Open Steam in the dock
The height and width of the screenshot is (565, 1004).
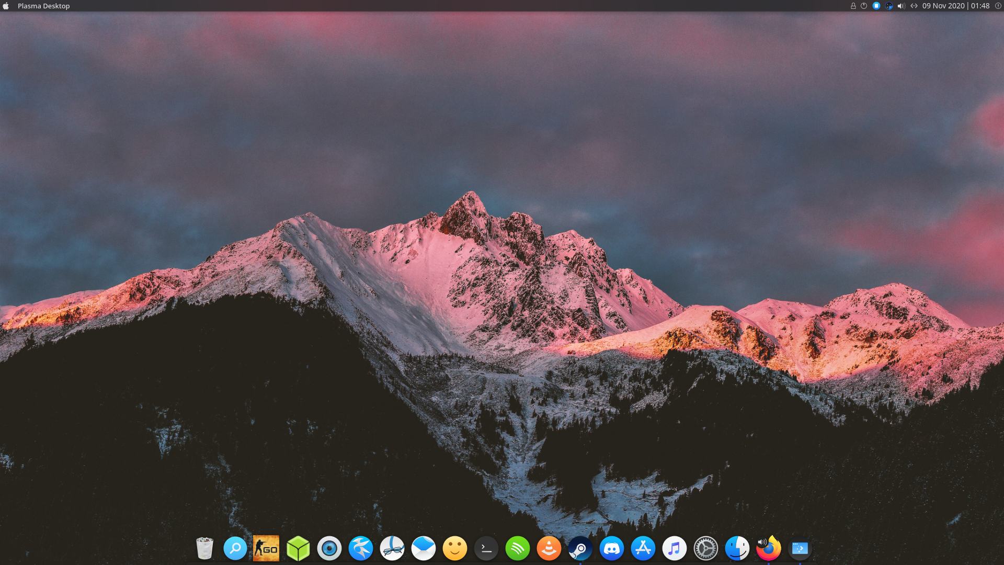click(580, 549)
